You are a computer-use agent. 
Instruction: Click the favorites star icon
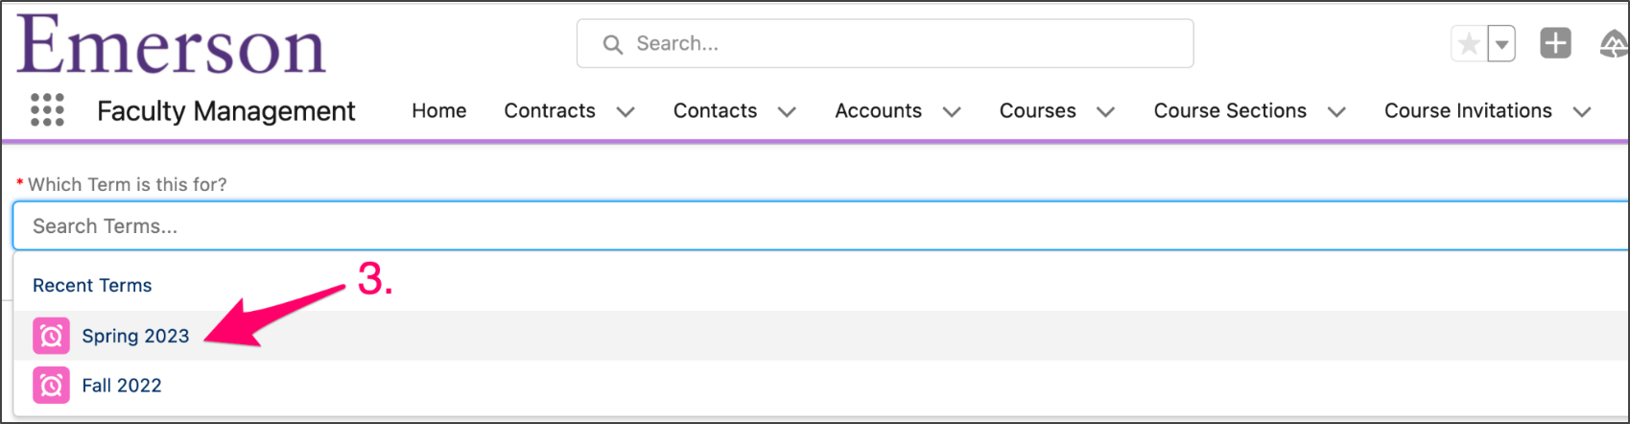point(1468,44)
